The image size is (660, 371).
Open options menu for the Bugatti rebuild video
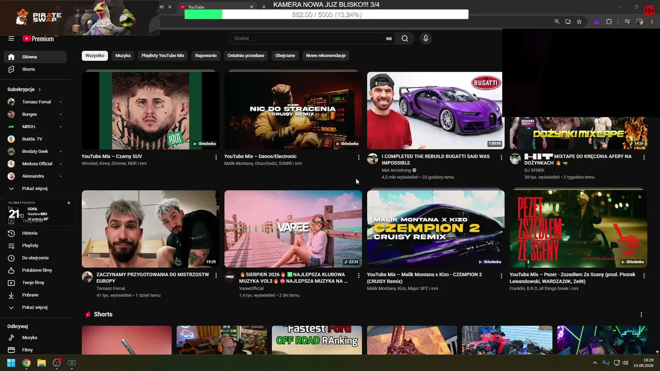point(501,157)
